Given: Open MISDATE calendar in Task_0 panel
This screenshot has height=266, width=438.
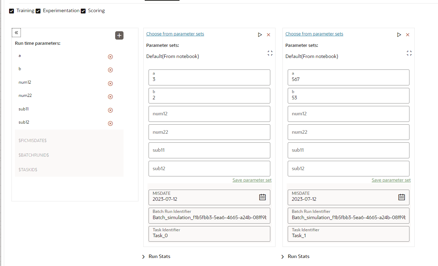Looking at the screenshot, I should pos(262,197).
